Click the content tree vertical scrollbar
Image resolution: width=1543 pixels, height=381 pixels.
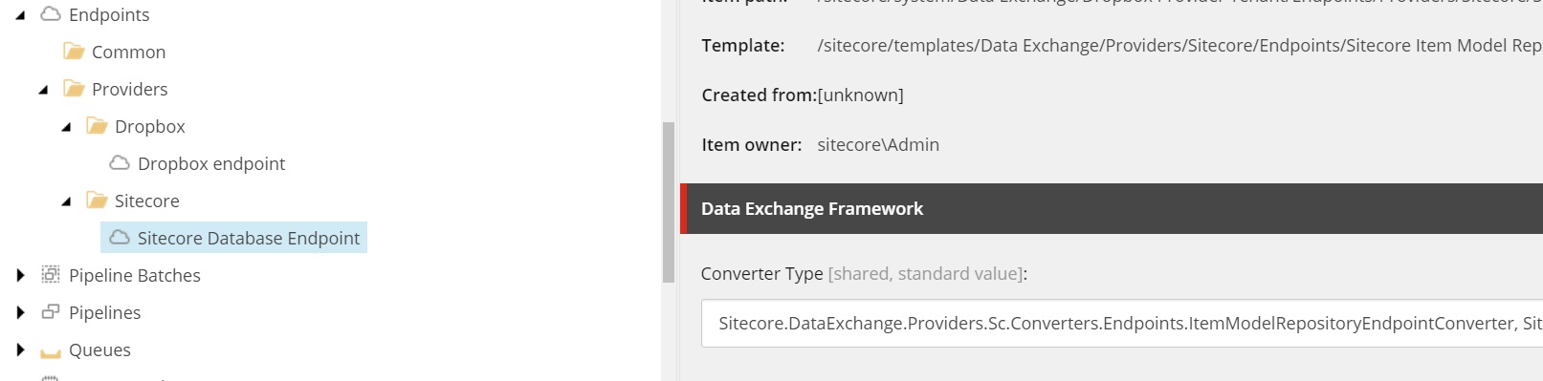tap(669, 201)
